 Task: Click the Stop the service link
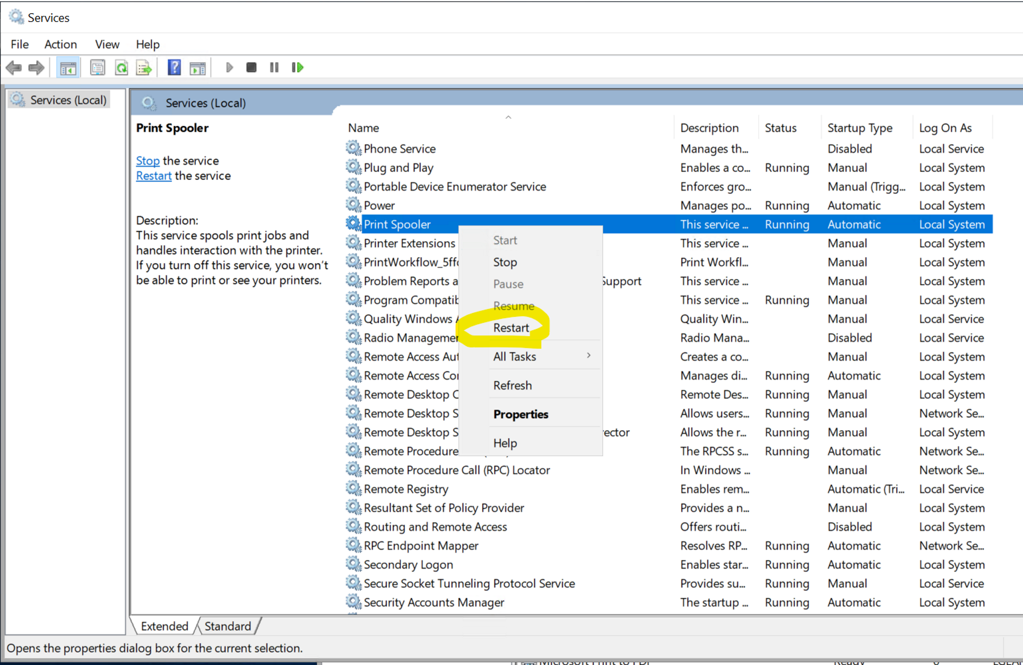pos(148,161)
